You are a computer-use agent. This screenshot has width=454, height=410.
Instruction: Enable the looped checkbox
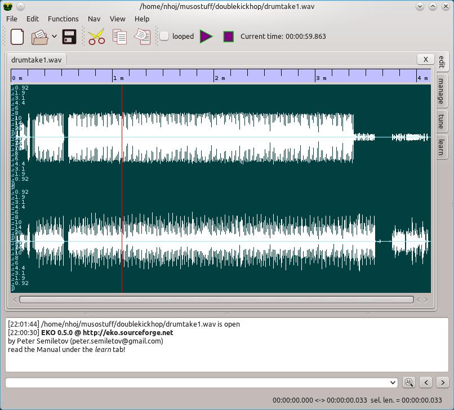(164, 36)
